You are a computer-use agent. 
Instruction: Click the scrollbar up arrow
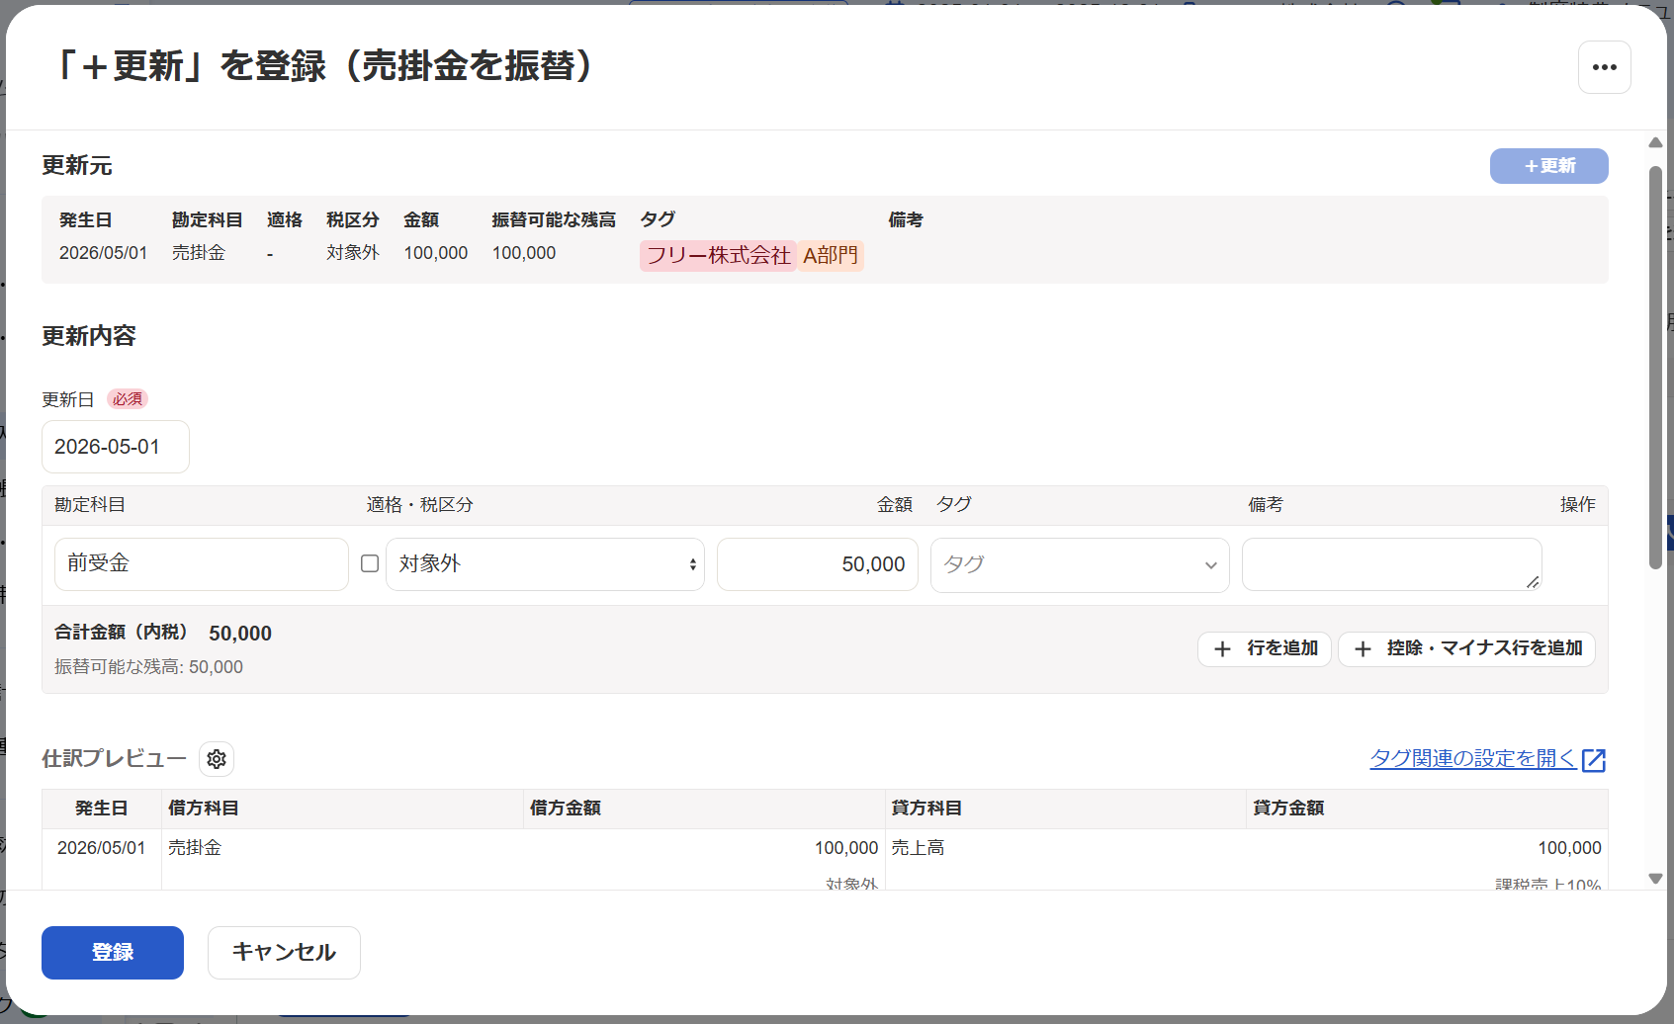(x=1655, y=143)
